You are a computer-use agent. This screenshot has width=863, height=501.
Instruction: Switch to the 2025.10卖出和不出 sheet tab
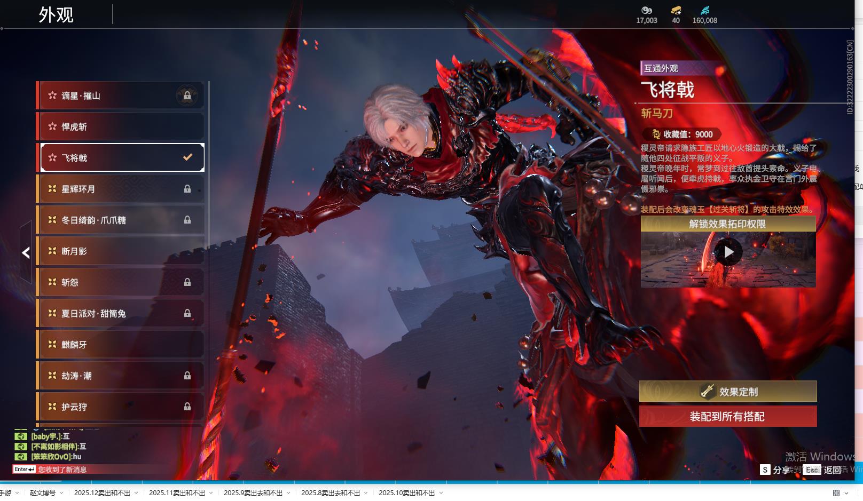(407, 493)
